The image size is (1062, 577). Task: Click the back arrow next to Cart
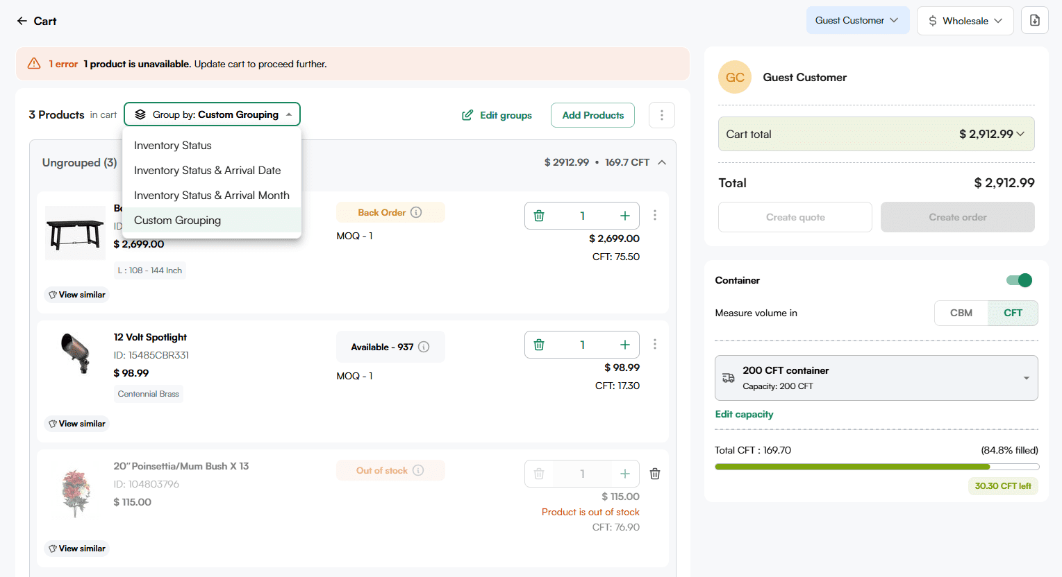pyautogui.click(x=22, y=21)
